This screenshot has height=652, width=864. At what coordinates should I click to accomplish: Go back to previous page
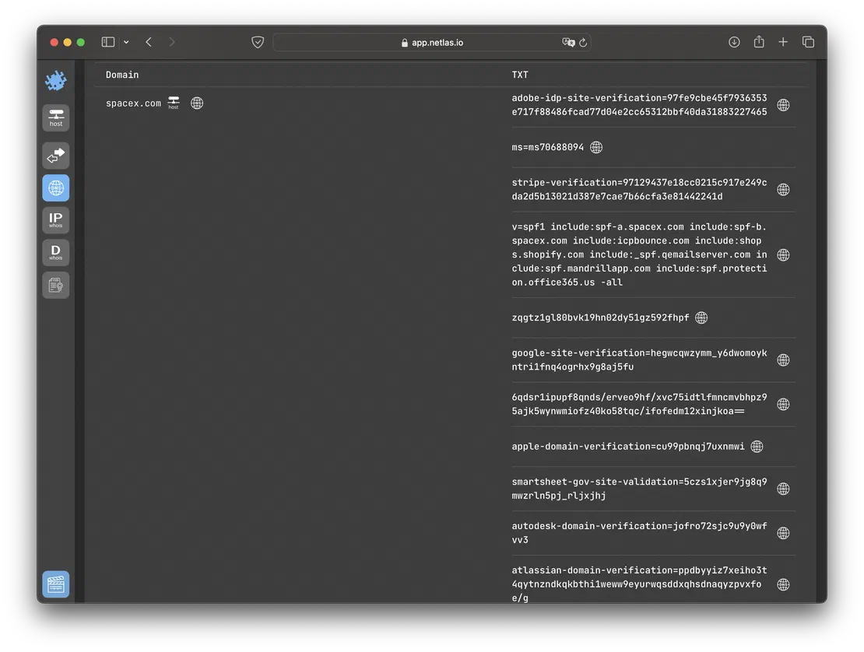[x=149, y=42]
